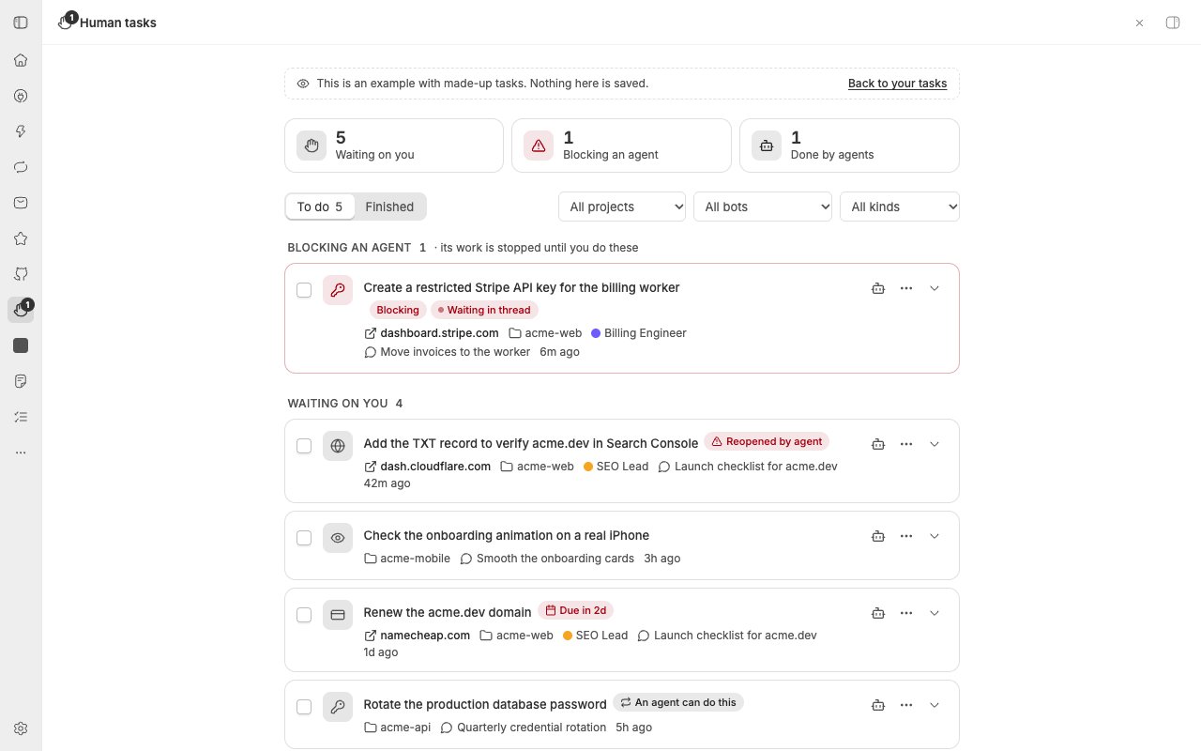This screenshot has width=1201, height=751.
Task: Open the All bots filter dropdown
Action: (763, 207)
